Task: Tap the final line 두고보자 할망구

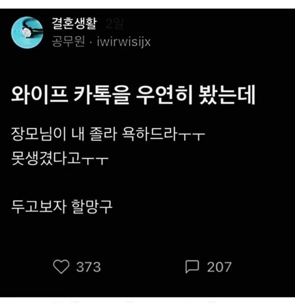Action: [61, 207]
